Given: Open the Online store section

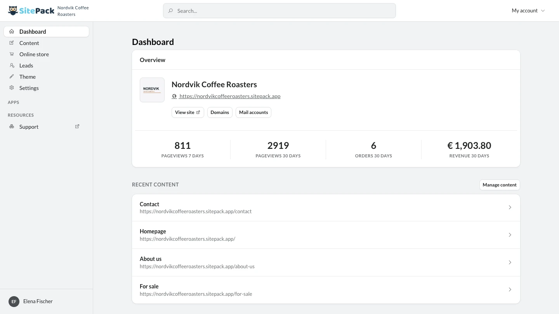Looking at the screenshot, I should click(46, 54).
